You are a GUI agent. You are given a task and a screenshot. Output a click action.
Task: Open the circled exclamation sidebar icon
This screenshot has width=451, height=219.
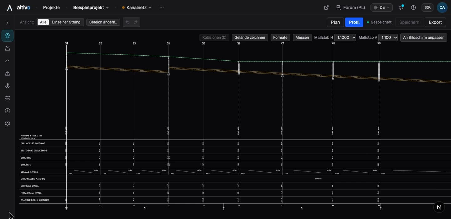tap(8, 111)
